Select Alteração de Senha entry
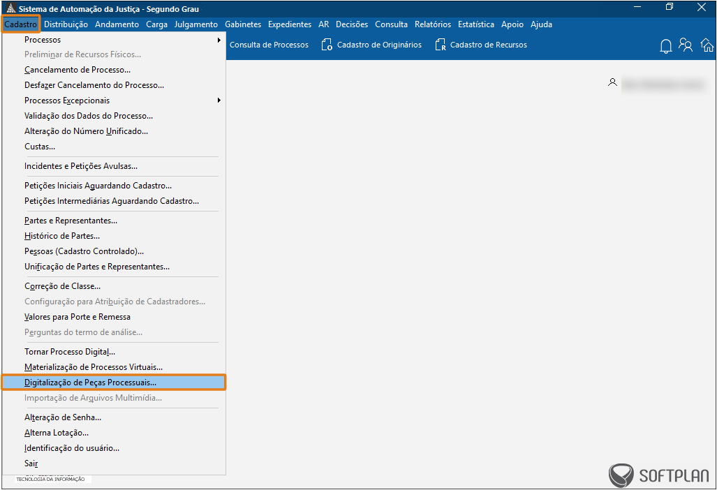 pos(114,417)
